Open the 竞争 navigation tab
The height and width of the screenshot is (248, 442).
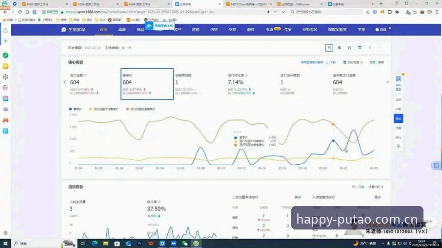click(x=287, y=30)
